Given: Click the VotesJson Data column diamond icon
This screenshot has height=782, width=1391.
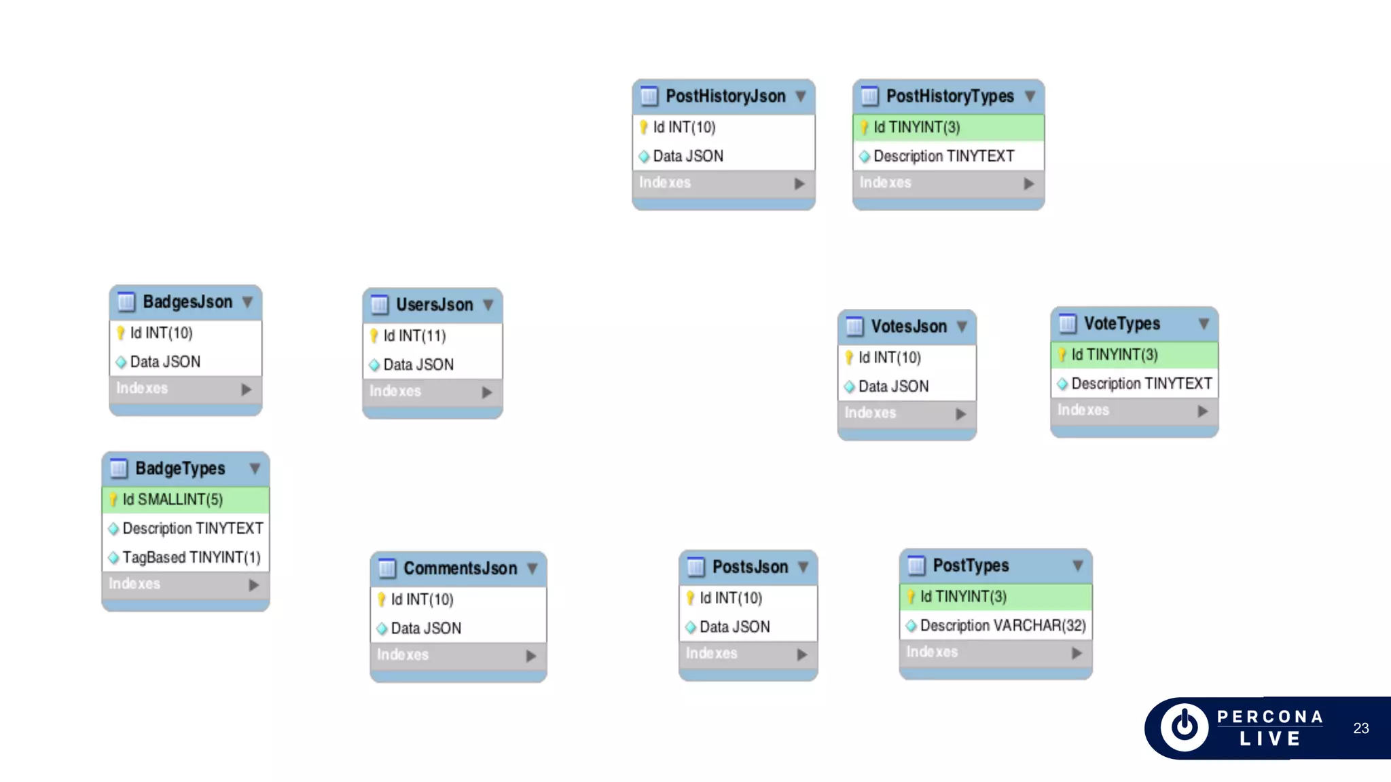Looking at the screenshot, I should pos(849,387).
